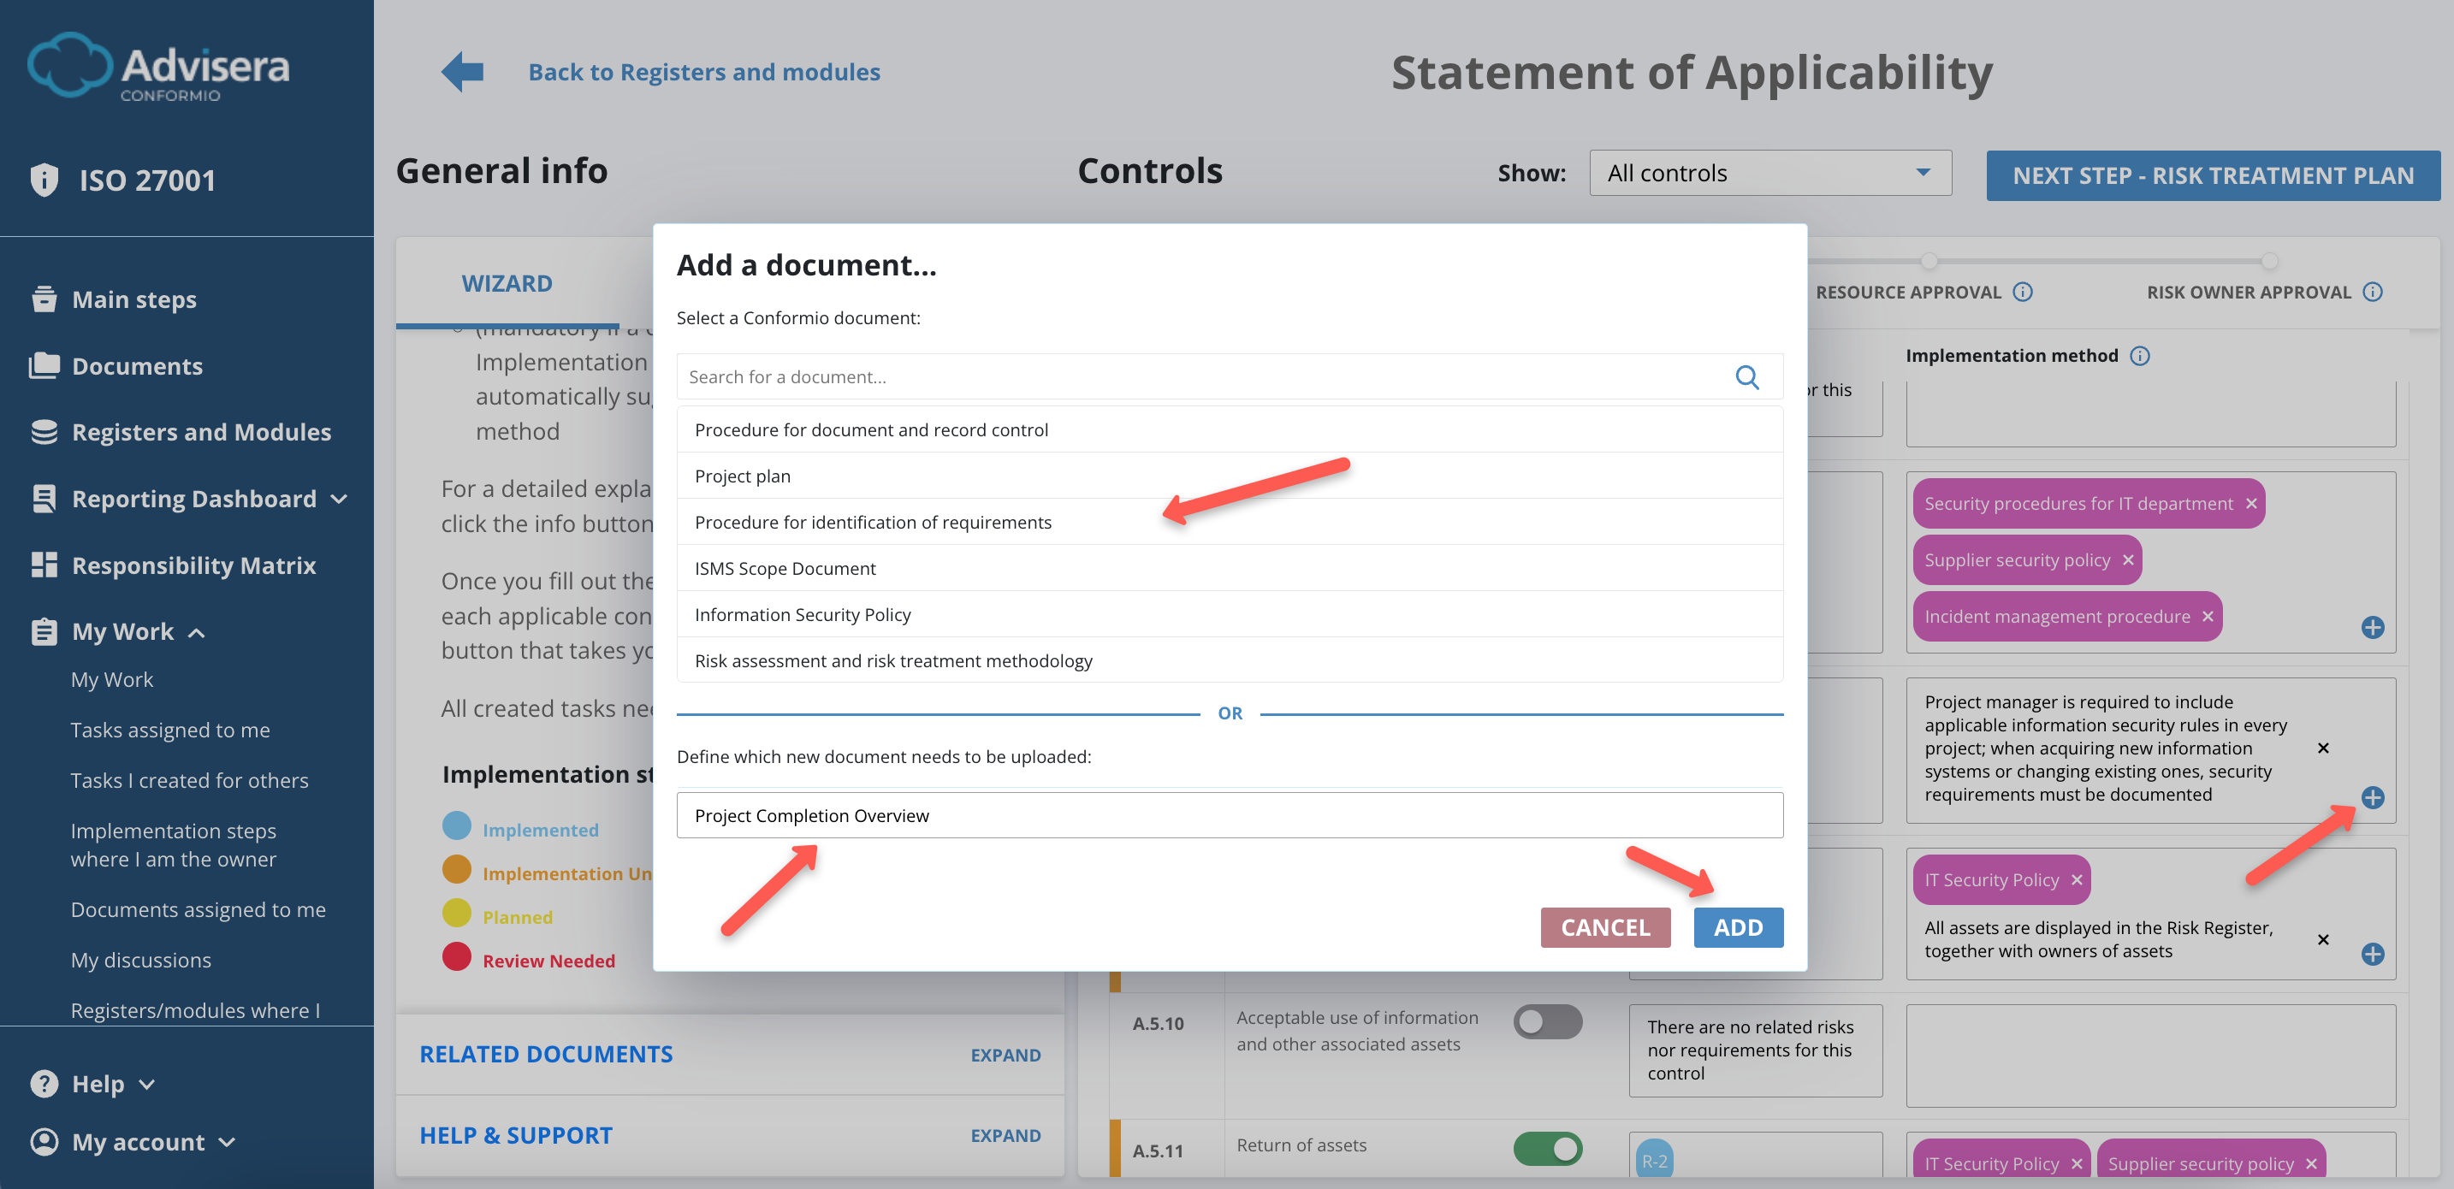Click the plus icon next to Incident management procedure

2373,627
